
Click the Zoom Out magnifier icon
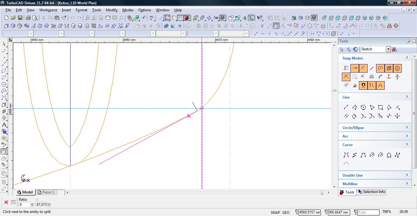click(95, 18)
